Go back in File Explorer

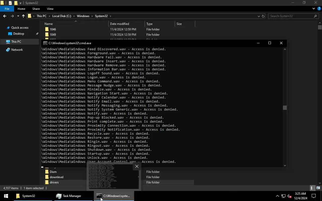point(5,16)
